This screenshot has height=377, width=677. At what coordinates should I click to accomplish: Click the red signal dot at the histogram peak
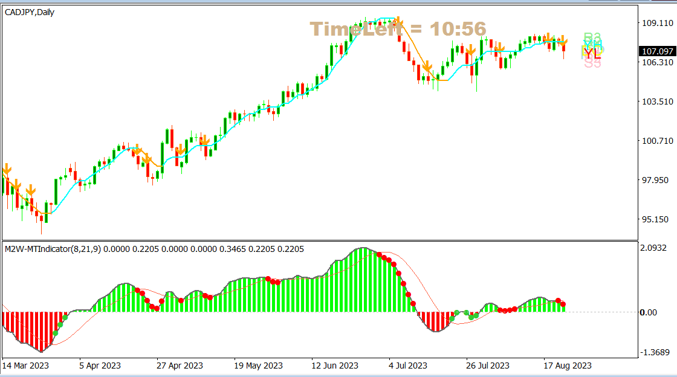pos(379,254)
